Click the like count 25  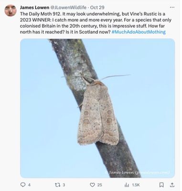tap(99, 185)
